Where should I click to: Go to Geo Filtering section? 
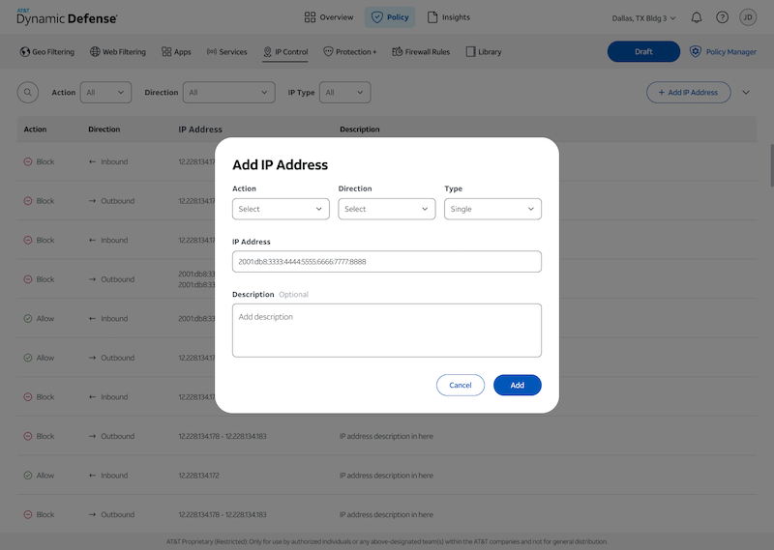46,52
